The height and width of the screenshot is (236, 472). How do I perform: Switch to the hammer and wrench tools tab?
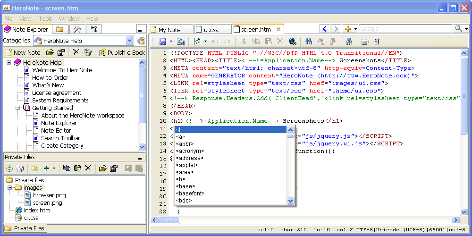pos(77,29)
